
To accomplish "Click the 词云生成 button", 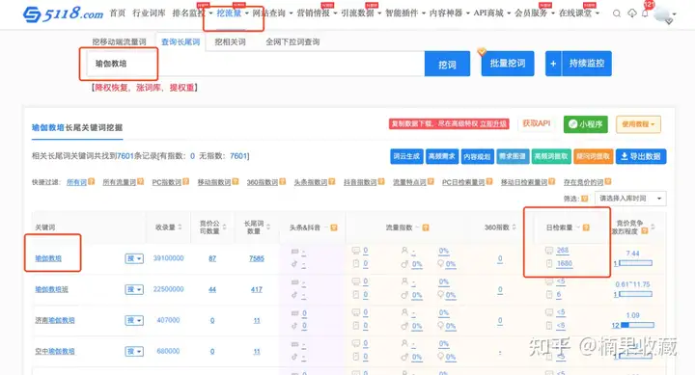I will pyautogui.click(x=406, y=156).
